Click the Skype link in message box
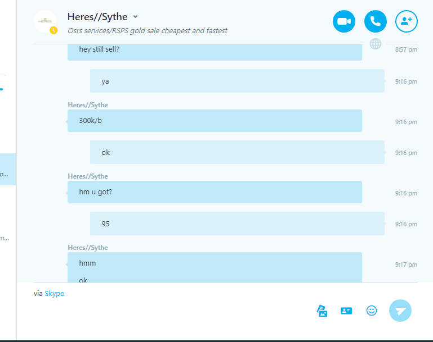This screenshot has height=342, width=433. 54,294
